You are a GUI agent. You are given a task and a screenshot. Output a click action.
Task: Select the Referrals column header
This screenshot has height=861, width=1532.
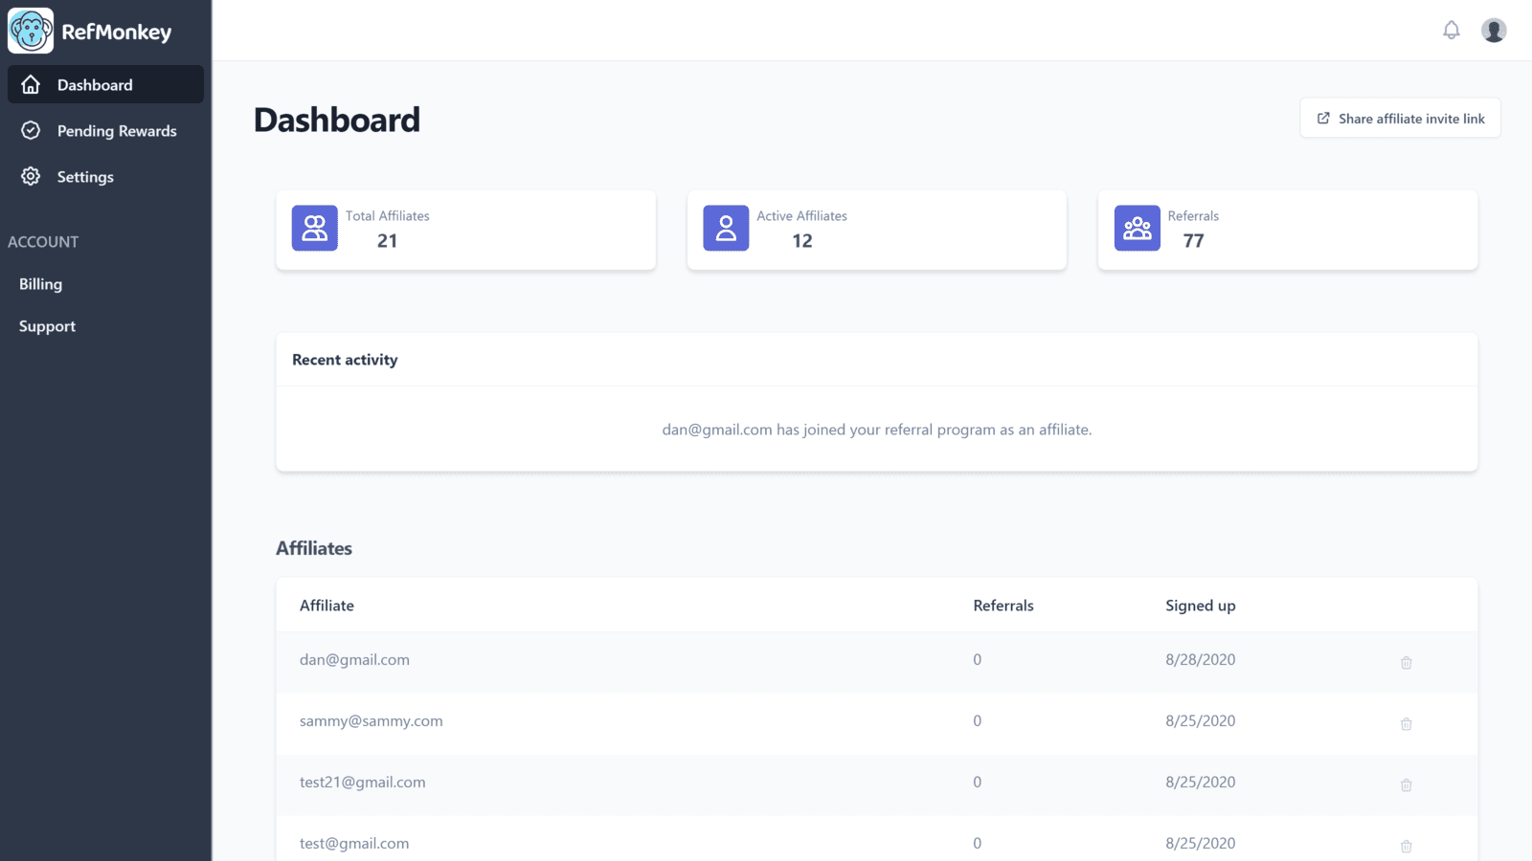[x=1003, y=605]
